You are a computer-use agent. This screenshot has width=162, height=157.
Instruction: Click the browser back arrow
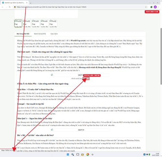coord(3,7)
